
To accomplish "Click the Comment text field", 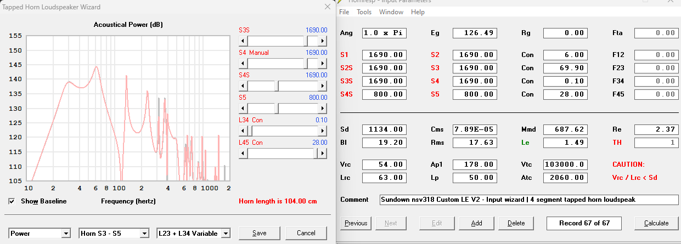I will click(529, 200).
